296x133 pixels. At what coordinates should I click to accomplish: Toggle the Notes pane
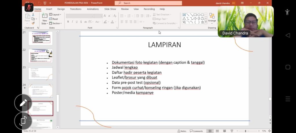(182, 131)
